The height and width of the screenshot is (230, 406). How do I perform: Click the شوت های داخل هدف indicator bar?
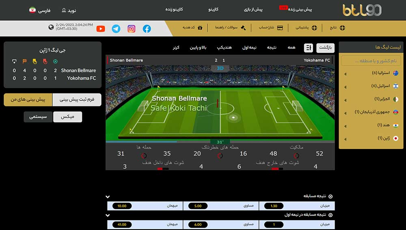(x=163, y=169)
